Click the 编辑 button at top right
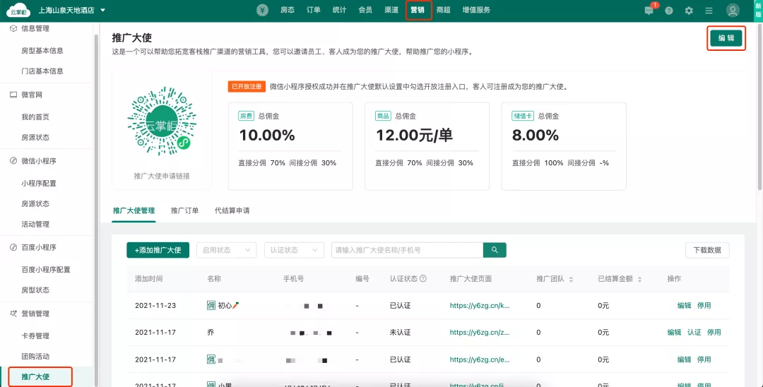763x387 pixels. point(726,38)
